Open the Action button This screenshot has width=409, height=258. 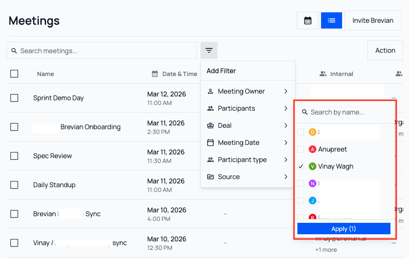(385, 50)
